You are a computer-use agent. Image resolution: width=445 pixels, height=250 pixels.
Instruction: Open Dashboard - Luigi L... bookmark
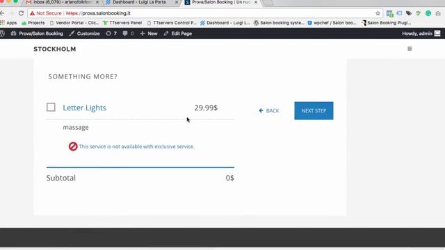[x=225, y=23]
